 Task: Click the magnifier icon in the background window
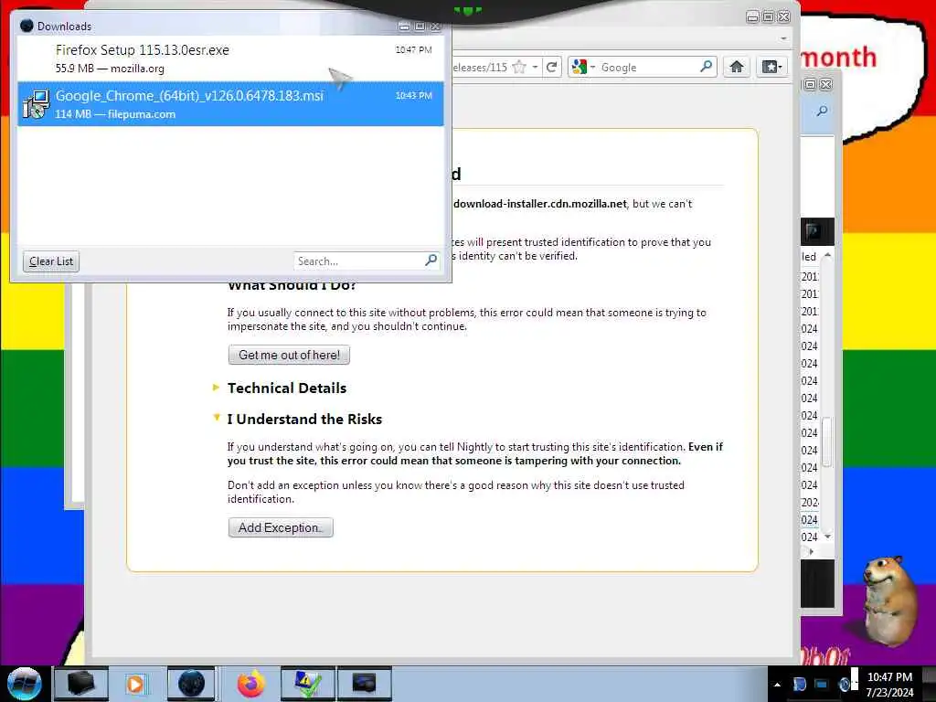[822, 111]
